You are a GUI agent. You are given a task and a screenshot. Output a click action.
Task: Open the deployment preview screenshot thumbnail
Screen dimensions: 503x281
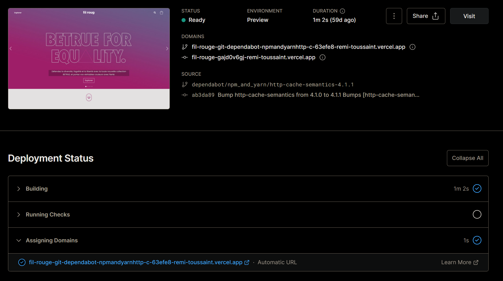pos(89,59)
